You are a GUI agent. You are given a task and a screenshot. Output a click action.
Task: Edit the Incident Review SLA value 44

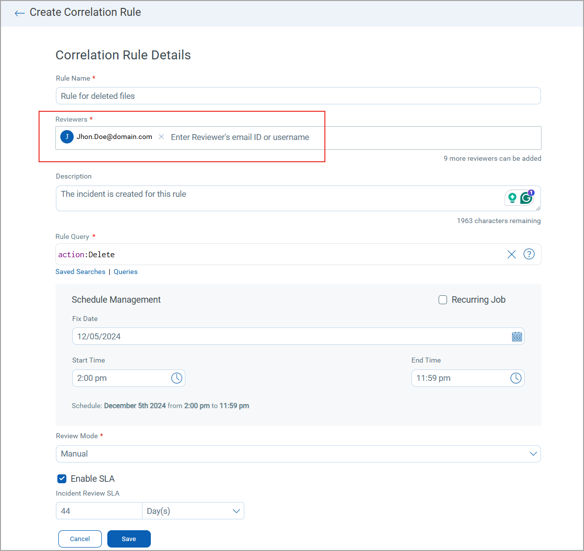coord(99,511)
